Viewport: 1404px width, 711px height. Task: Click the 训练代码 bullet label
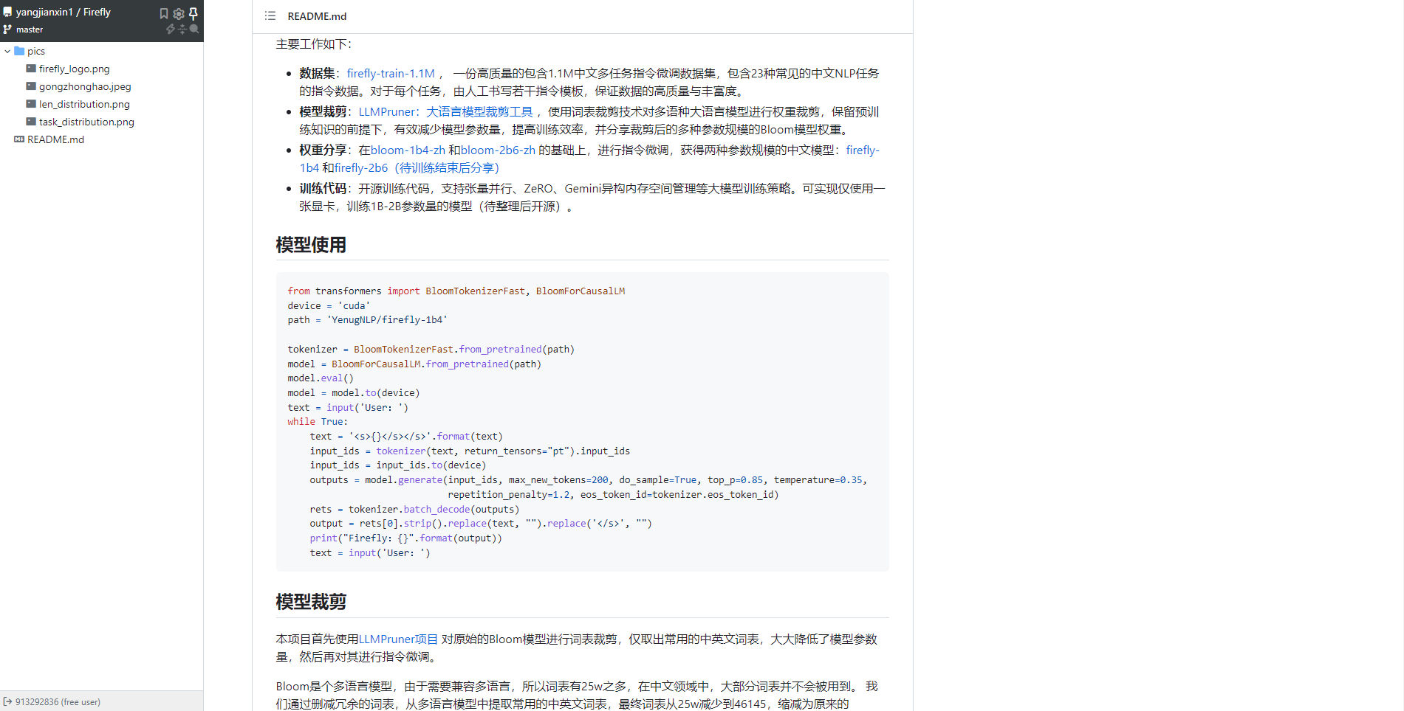(x=323, y=188)
